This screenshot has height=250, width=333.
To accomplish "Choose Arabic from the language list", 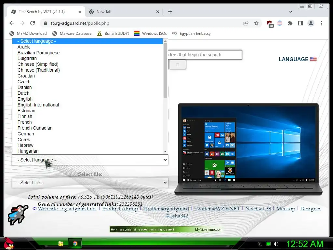I will (x=88, y=47).
